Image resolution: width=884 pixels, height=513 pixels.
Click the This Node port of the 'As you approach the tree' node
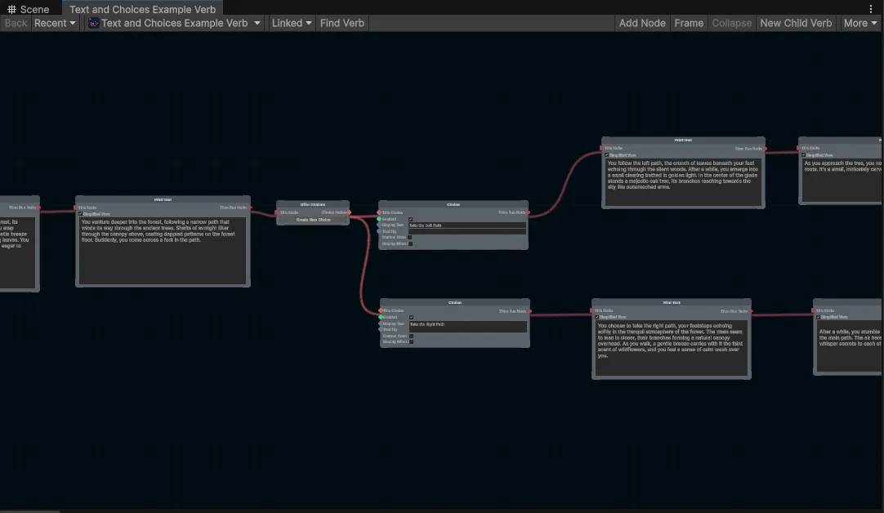(x=799, y=148)
